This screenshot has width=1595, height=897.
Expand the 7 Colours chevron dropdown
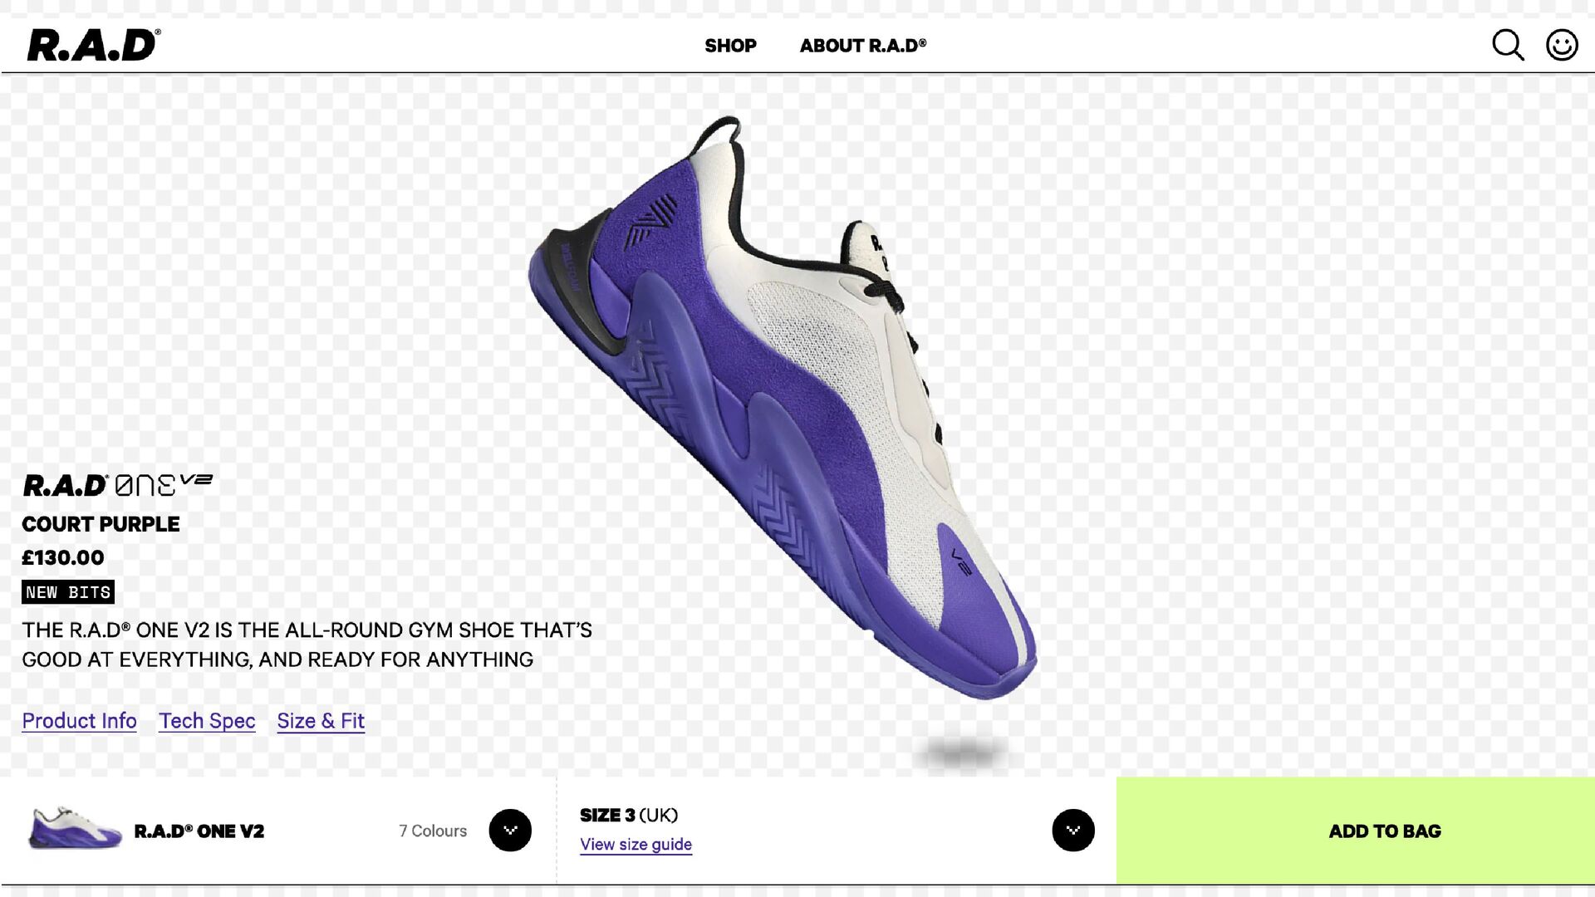510,830
